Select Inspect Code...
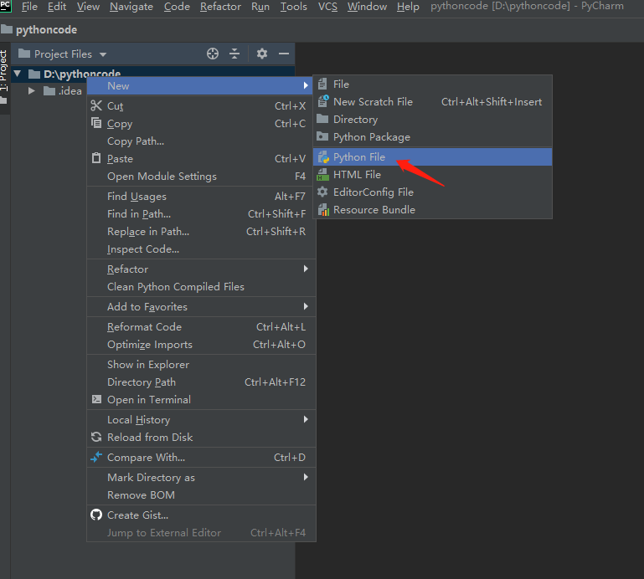644x579 pixels. (x=201, y=249)
